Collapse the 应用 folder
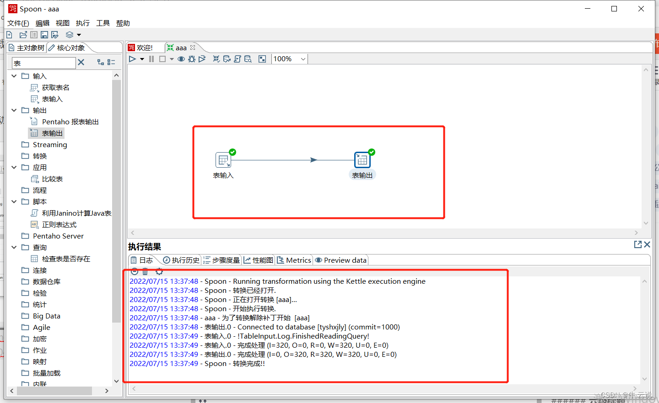Image resolution: width=659 pixels, height=403 pixels. click(14, 167)
